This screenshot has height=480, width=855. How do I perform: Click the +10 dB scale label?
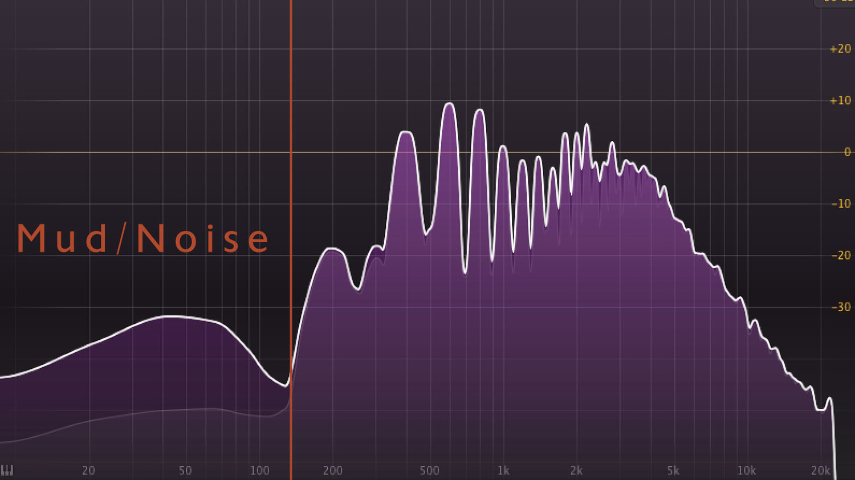coord(840,100)
